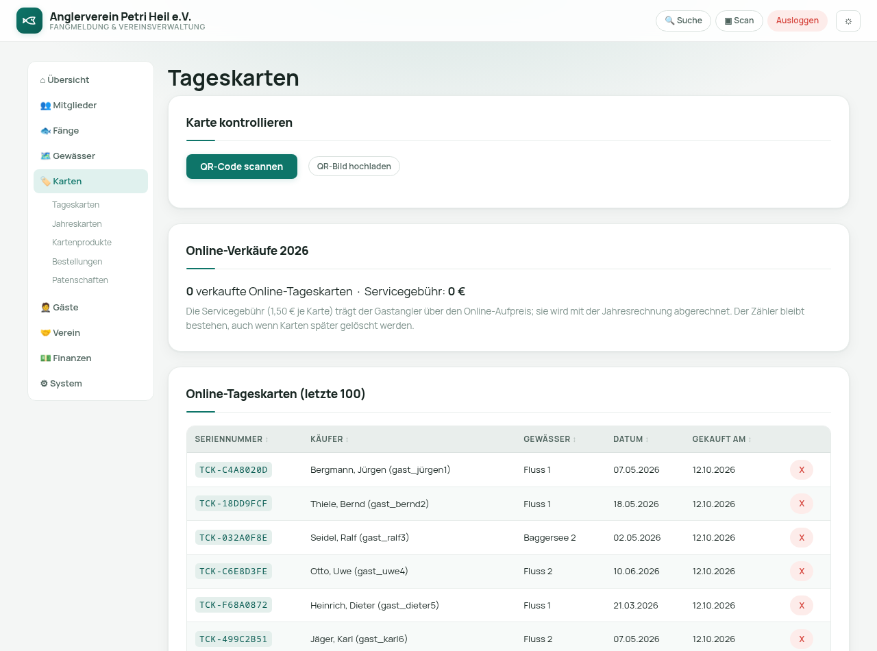Delete ticket TCK-C4A8020D with X button
The image size is (877, 651).
[x=802, y=470]
